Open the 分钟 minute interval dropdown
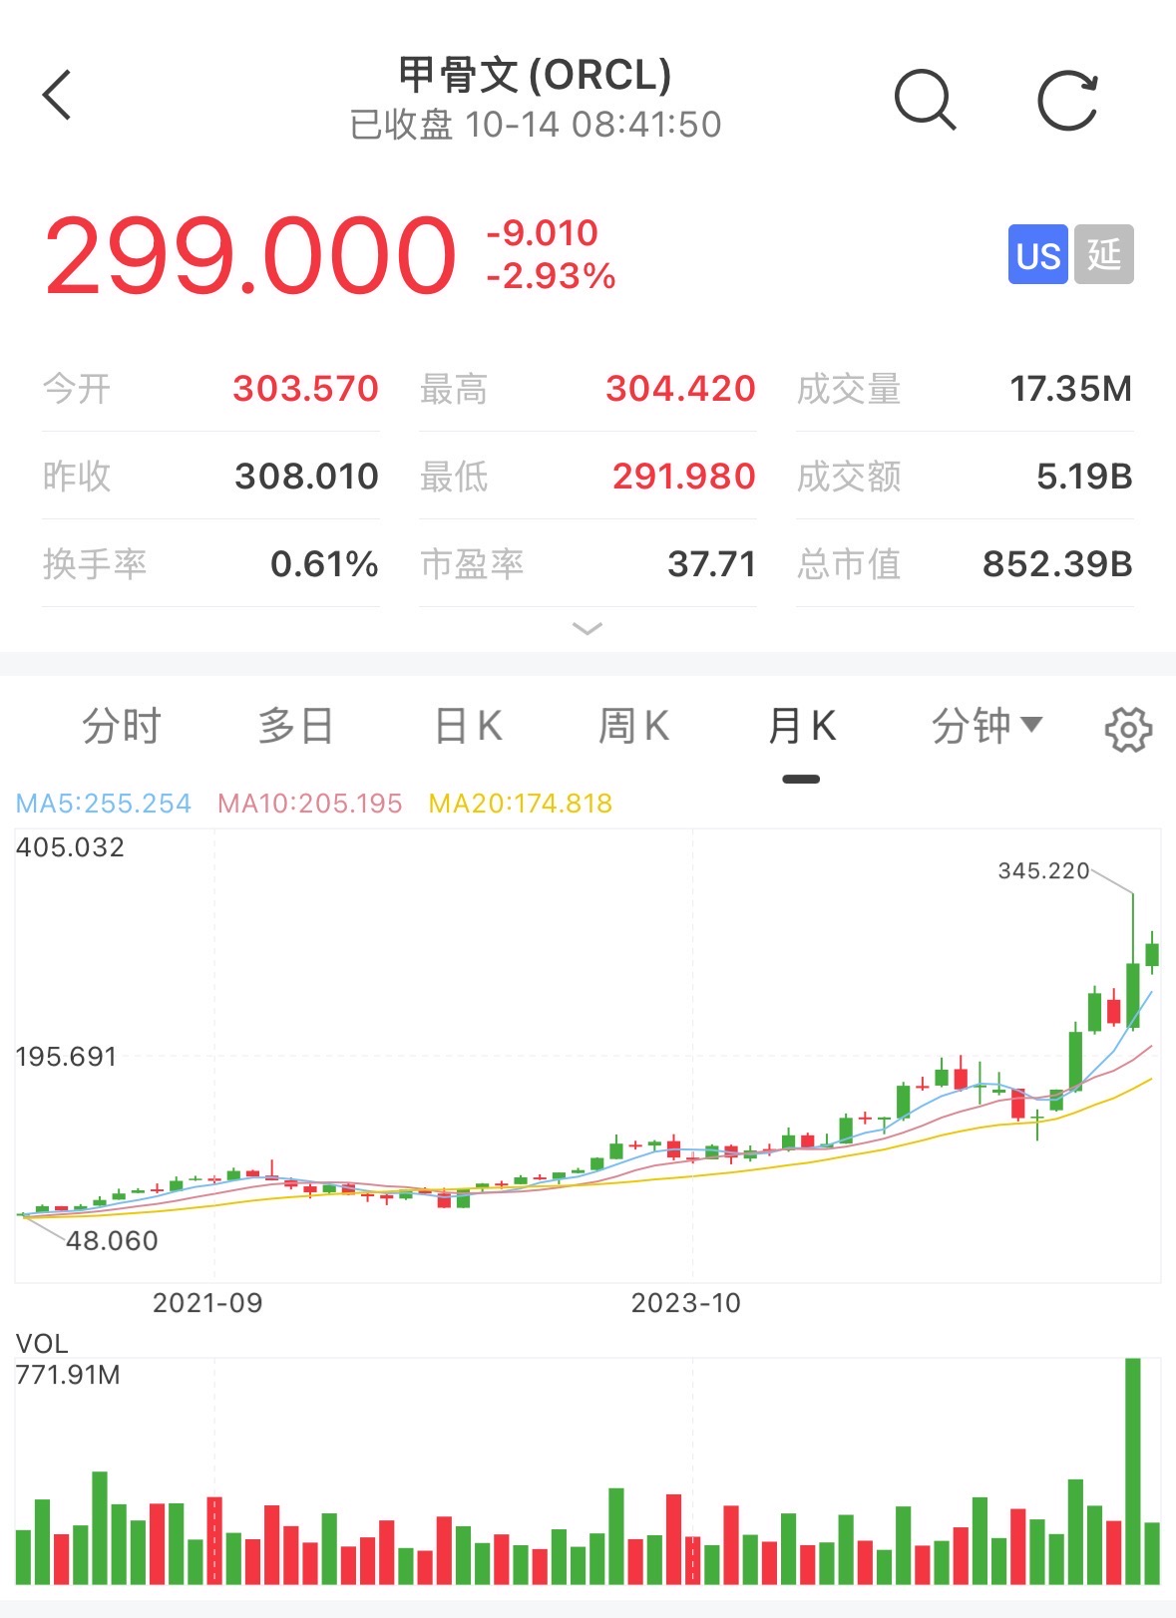This screenshot has height=1618, width=1176. [x=986, y=726]
